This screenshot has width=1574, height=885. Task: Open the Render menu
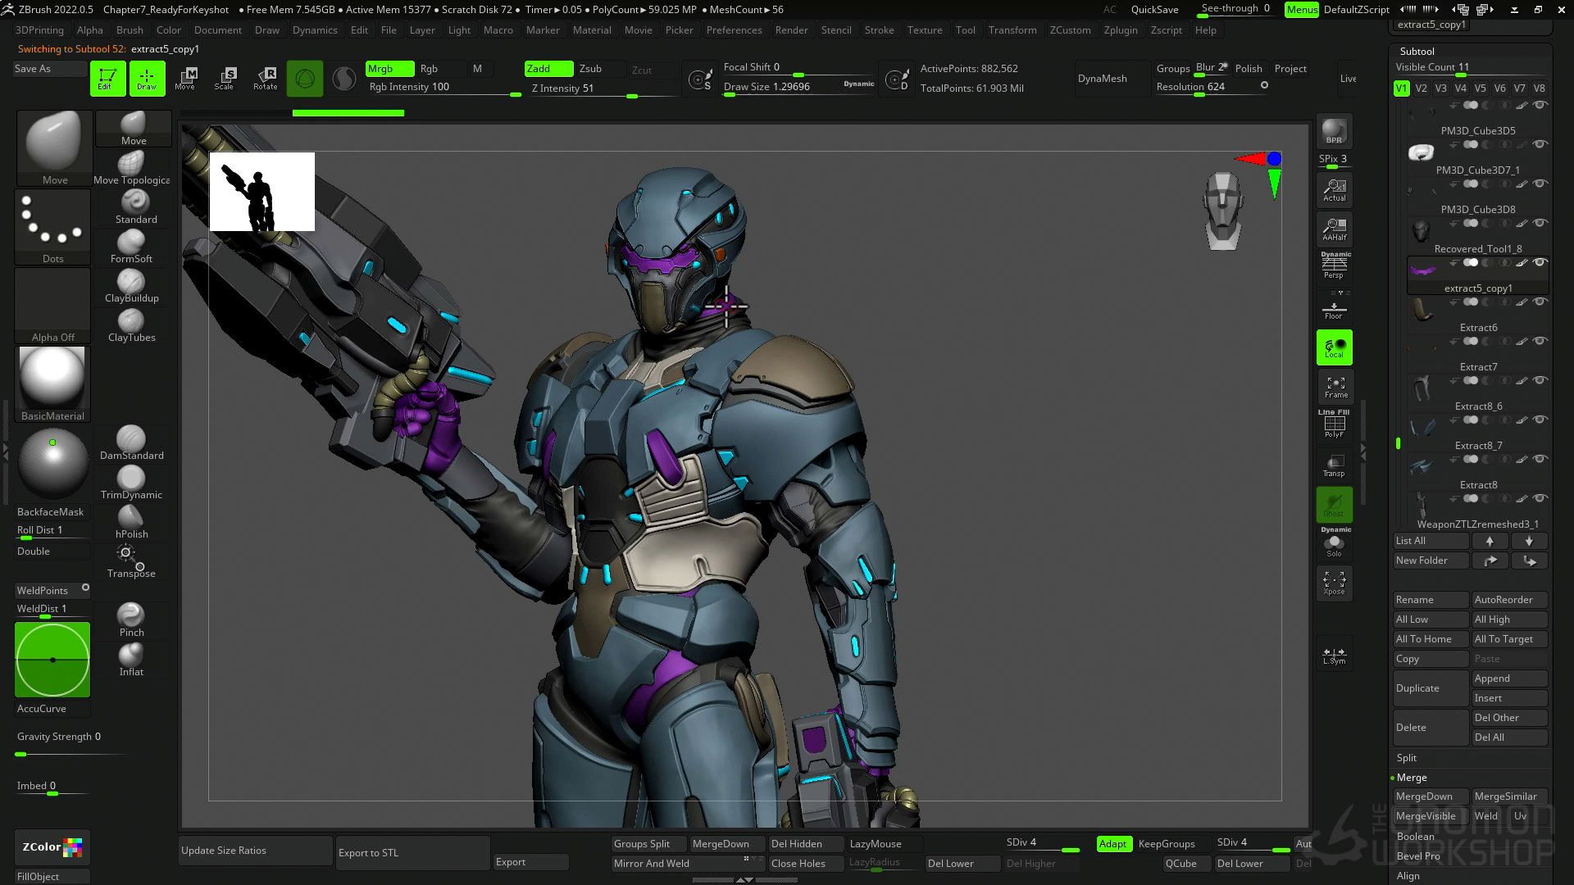tap(791, 30)
